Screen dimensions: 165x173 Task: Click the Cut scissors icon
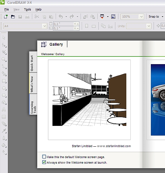pyautogui.click(x=37, y=17)
